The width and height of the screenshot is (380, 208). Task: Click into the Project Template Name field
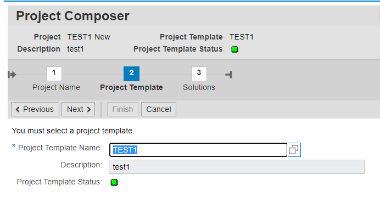[x=198, y=150]
